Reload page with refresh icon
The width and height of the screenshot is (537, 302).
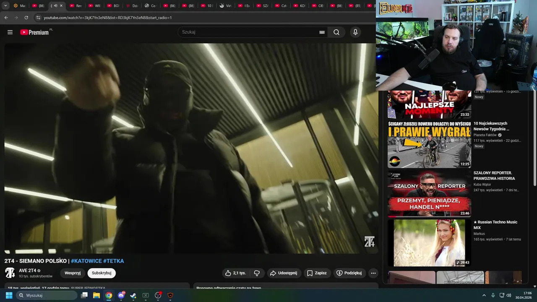point(26,18)
